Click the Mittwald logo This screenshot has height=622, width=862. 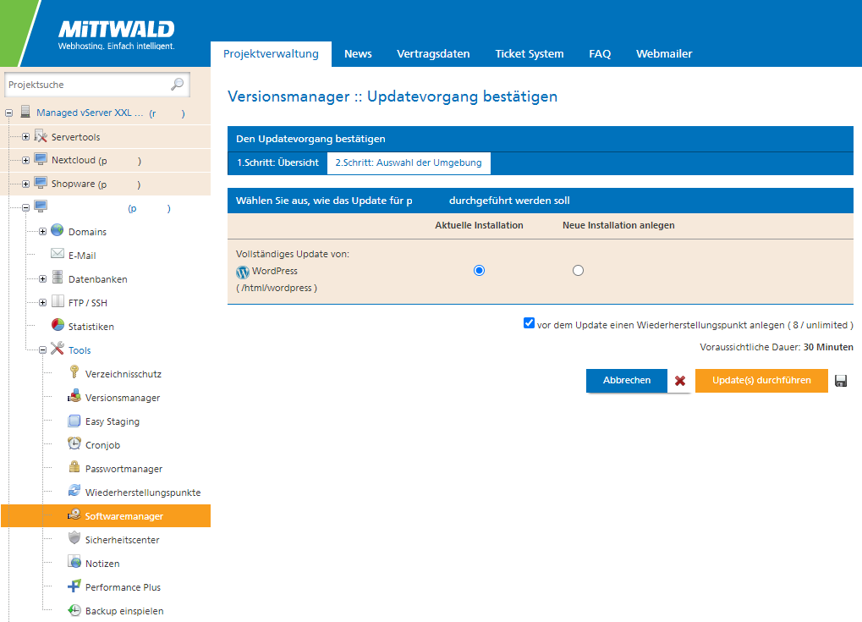[117, 35]
